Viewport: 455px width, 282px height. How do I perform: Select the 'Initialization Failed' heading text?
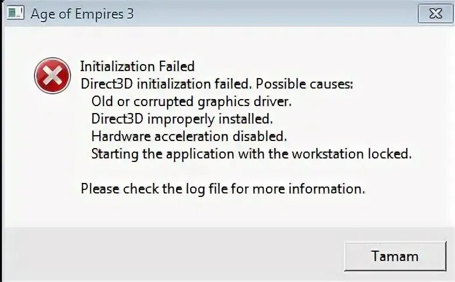point(137,66)
